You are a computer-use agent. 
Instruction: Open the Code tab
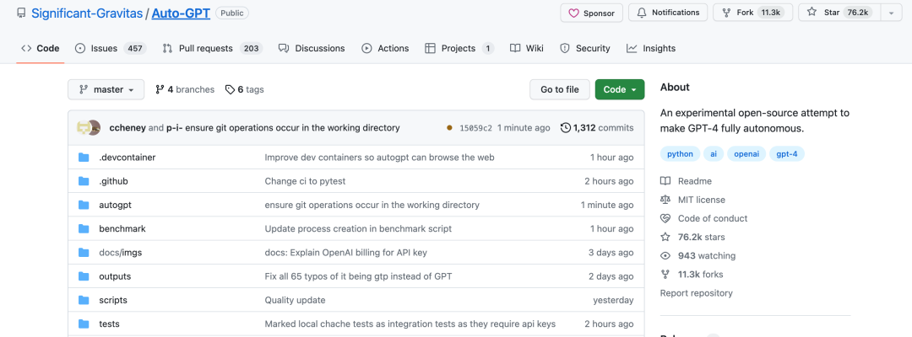point(41,48)
